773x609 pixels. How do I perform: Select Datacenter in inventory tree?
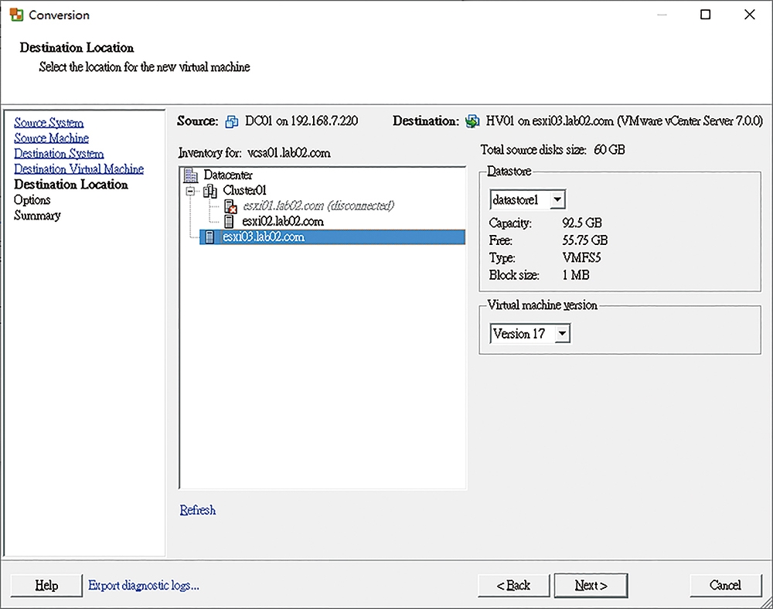228,175
